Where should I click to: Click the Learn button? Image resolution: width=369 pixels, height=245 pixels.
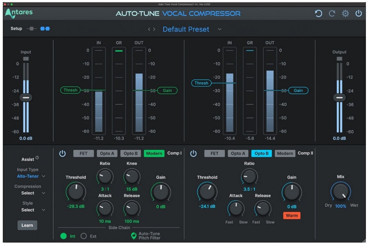[x=27, y=225]
